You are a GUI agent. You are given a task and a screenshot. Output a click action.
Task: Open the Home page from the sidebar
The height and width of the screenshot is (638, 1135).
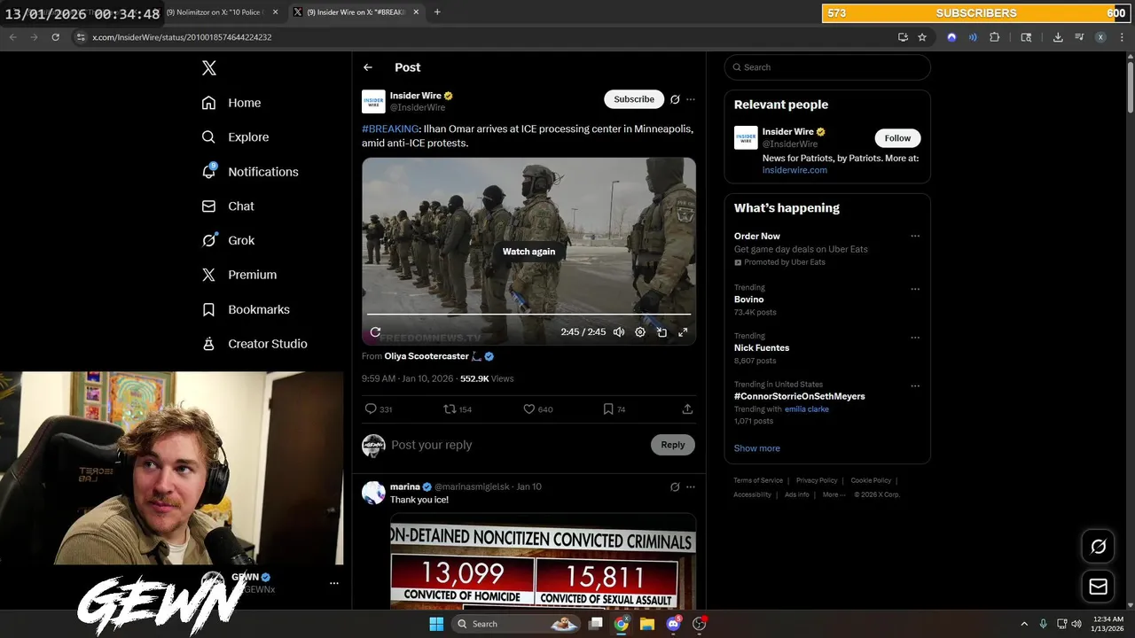(231, 103)
